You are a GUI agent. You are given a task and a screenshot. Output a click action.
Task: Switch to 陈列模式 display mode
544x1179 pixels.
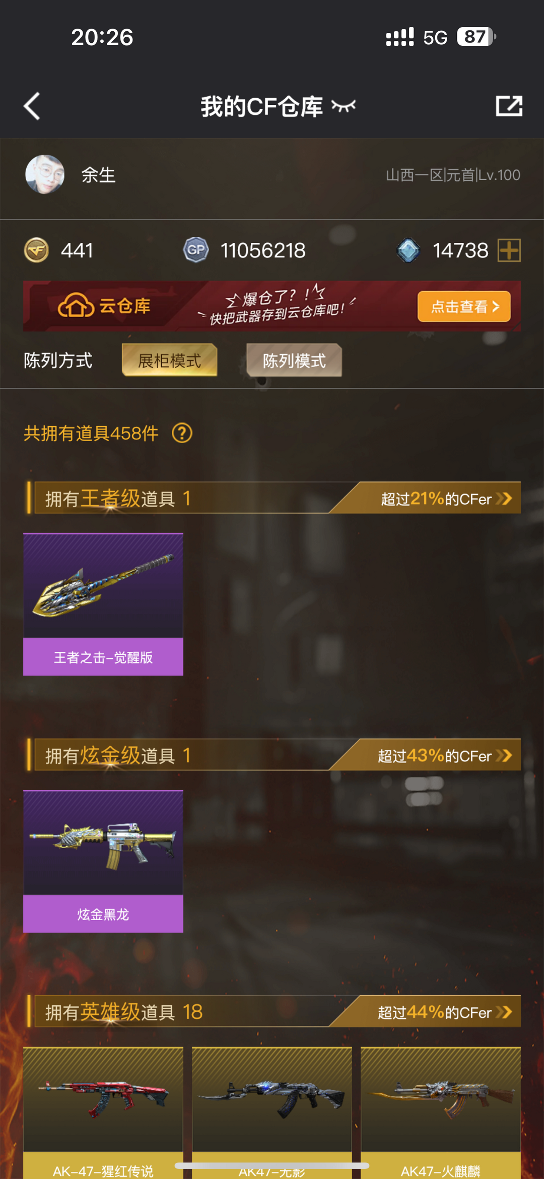click(294, 360)
